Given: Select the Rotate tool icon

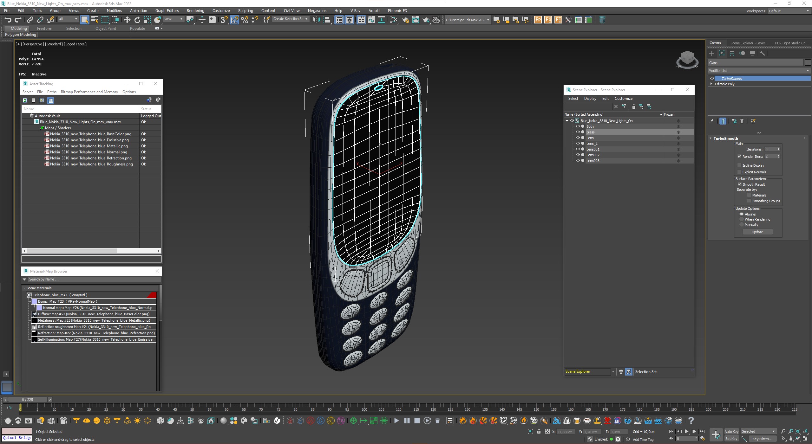Looking at the screenshot, I should (x=137, y=20).
